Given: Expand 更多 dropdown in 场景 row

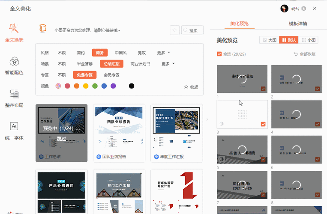Looking at the screenshot, I should point(168,64).
